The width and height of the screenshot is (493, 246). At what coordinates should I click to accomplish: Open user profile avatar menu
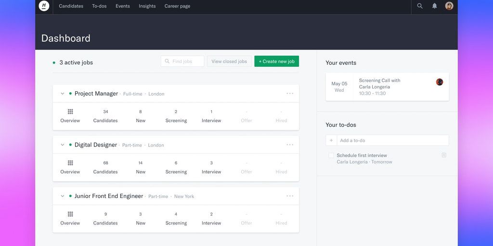pyautogui.click(x=449, y=6)
